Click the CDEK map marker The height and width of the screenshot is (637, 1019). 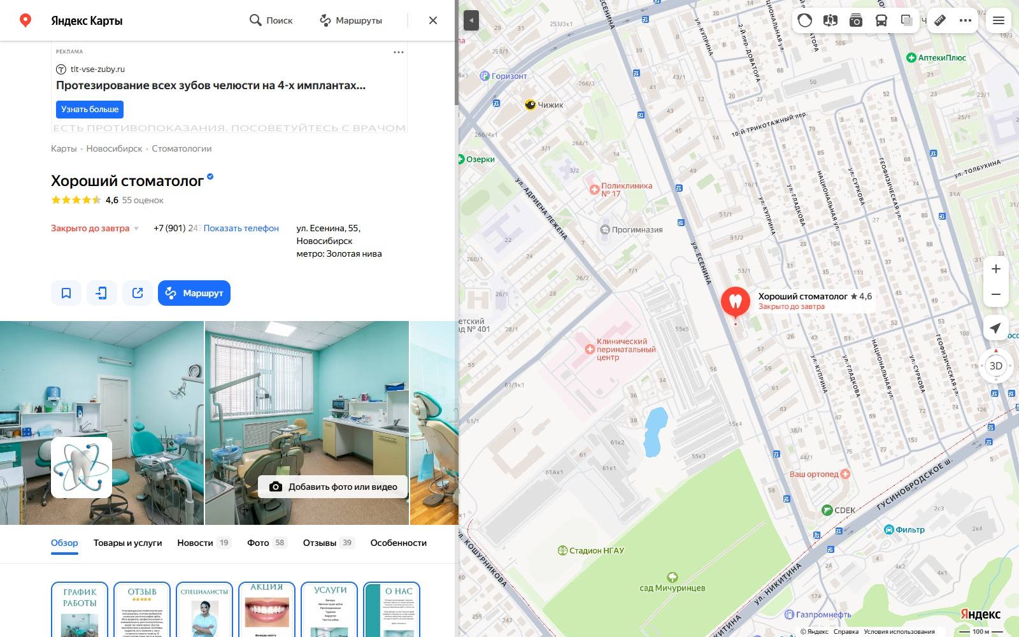click(839, 510)
